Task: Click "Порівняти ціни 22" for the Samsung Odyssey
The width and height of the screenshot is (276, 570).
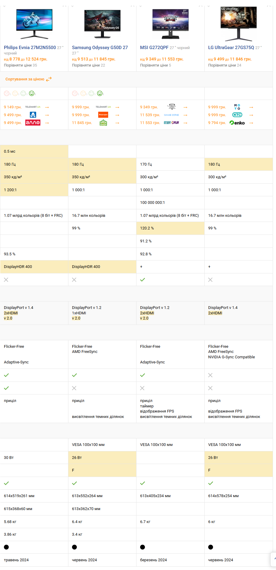Action: (88, 65)
